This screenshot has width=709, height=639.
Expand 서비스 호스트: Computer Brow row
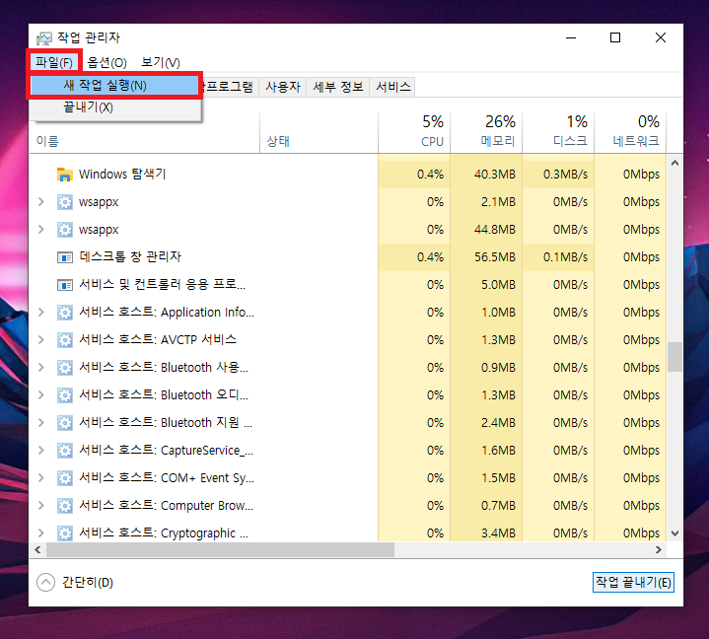(41, 505)
